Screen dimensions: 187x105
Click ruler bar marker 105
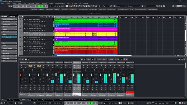(126, 17)
